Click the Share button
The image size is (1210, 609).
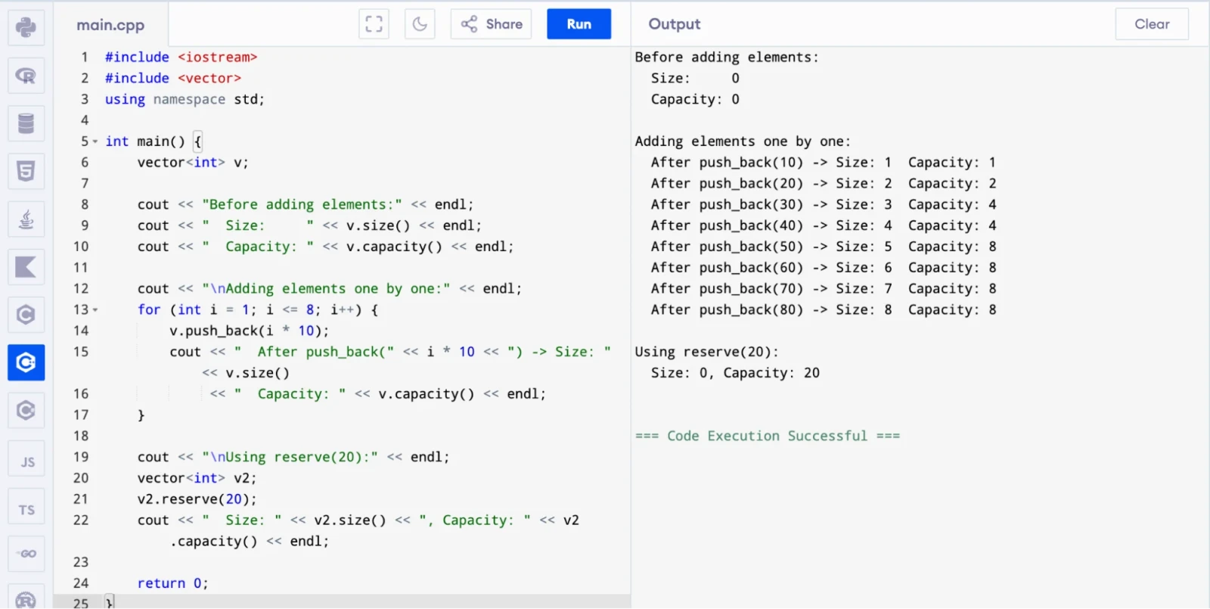click(492, 24)
